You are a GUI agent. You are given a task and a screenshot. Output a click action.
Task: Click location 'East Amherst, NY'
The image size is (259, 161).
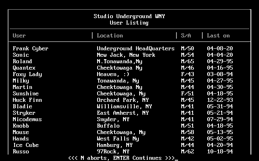pyautogui.click(x=123, y=113)
